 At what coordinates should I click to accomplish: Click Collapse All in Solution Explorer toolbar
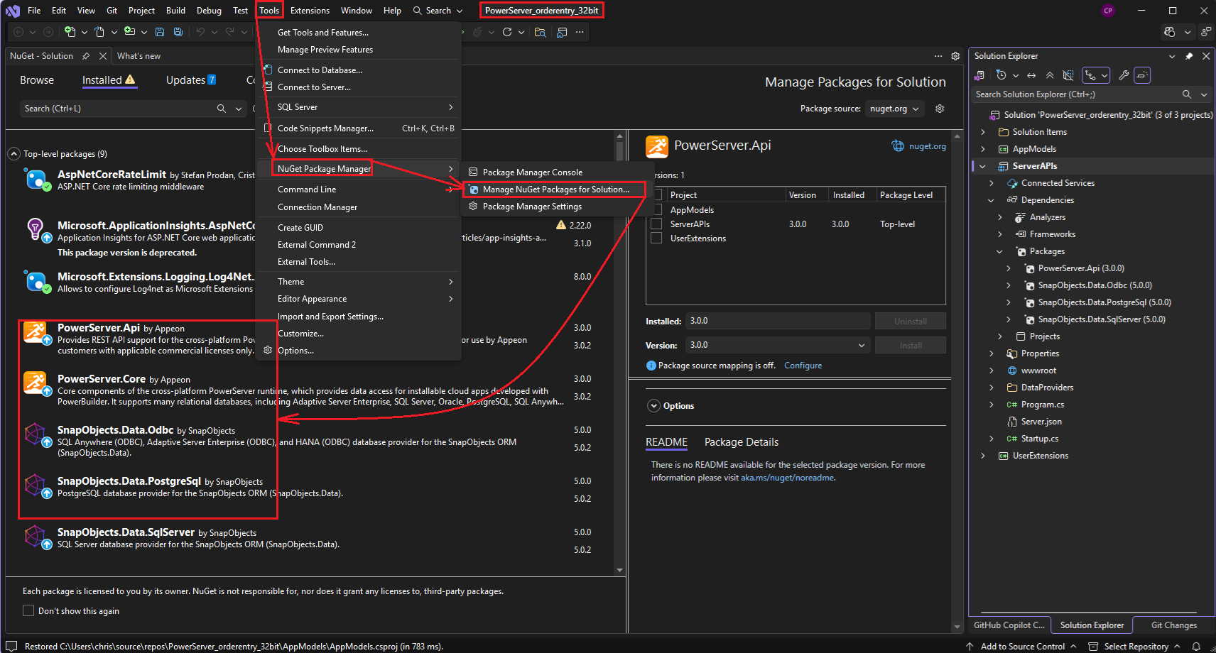(1050, 75)
